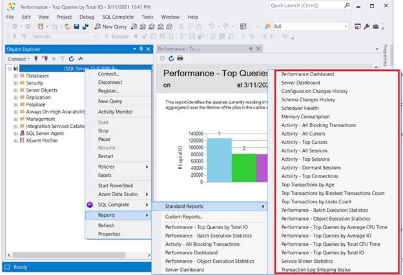403x275 pixels.
Task: Close the Object Explorer panel
Action: click(x=149, y=49)
